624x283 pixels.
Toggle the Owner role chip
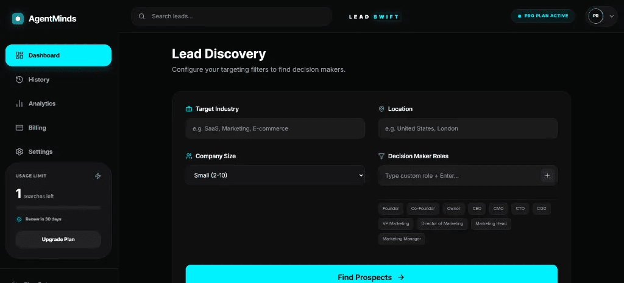pos(453,208)
